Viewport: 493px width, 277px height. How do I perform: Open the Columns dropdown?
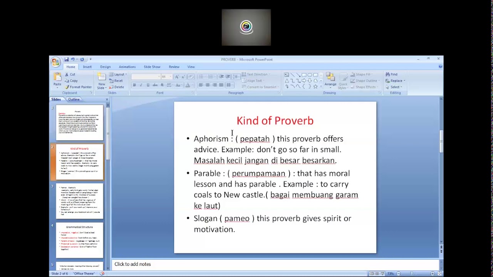coord(230,85)
